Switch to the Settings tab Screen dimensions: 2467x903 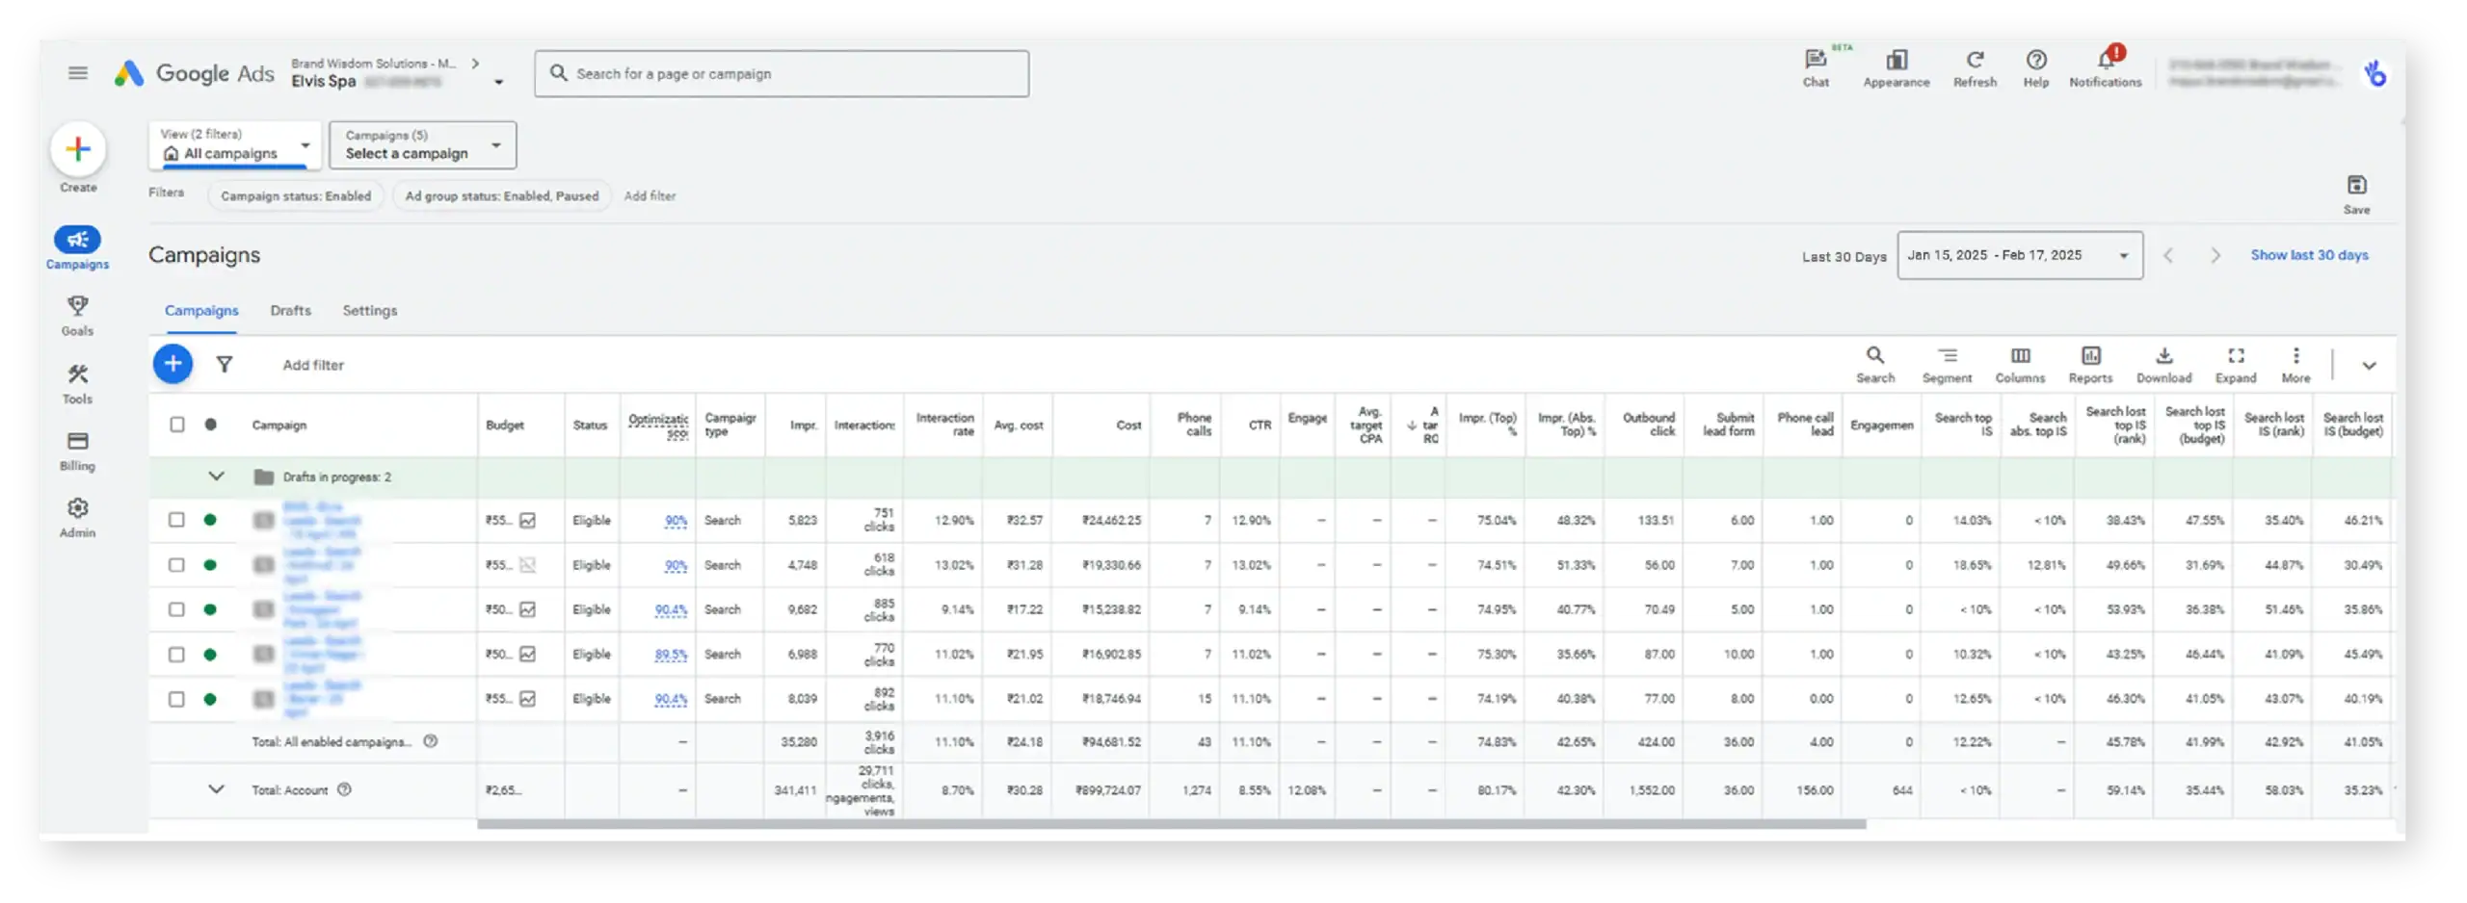[370, 311]
